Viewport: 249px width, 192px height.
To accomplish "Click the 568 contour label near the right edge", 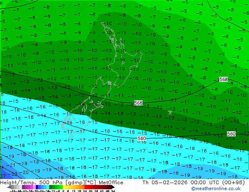I will 223,80.
